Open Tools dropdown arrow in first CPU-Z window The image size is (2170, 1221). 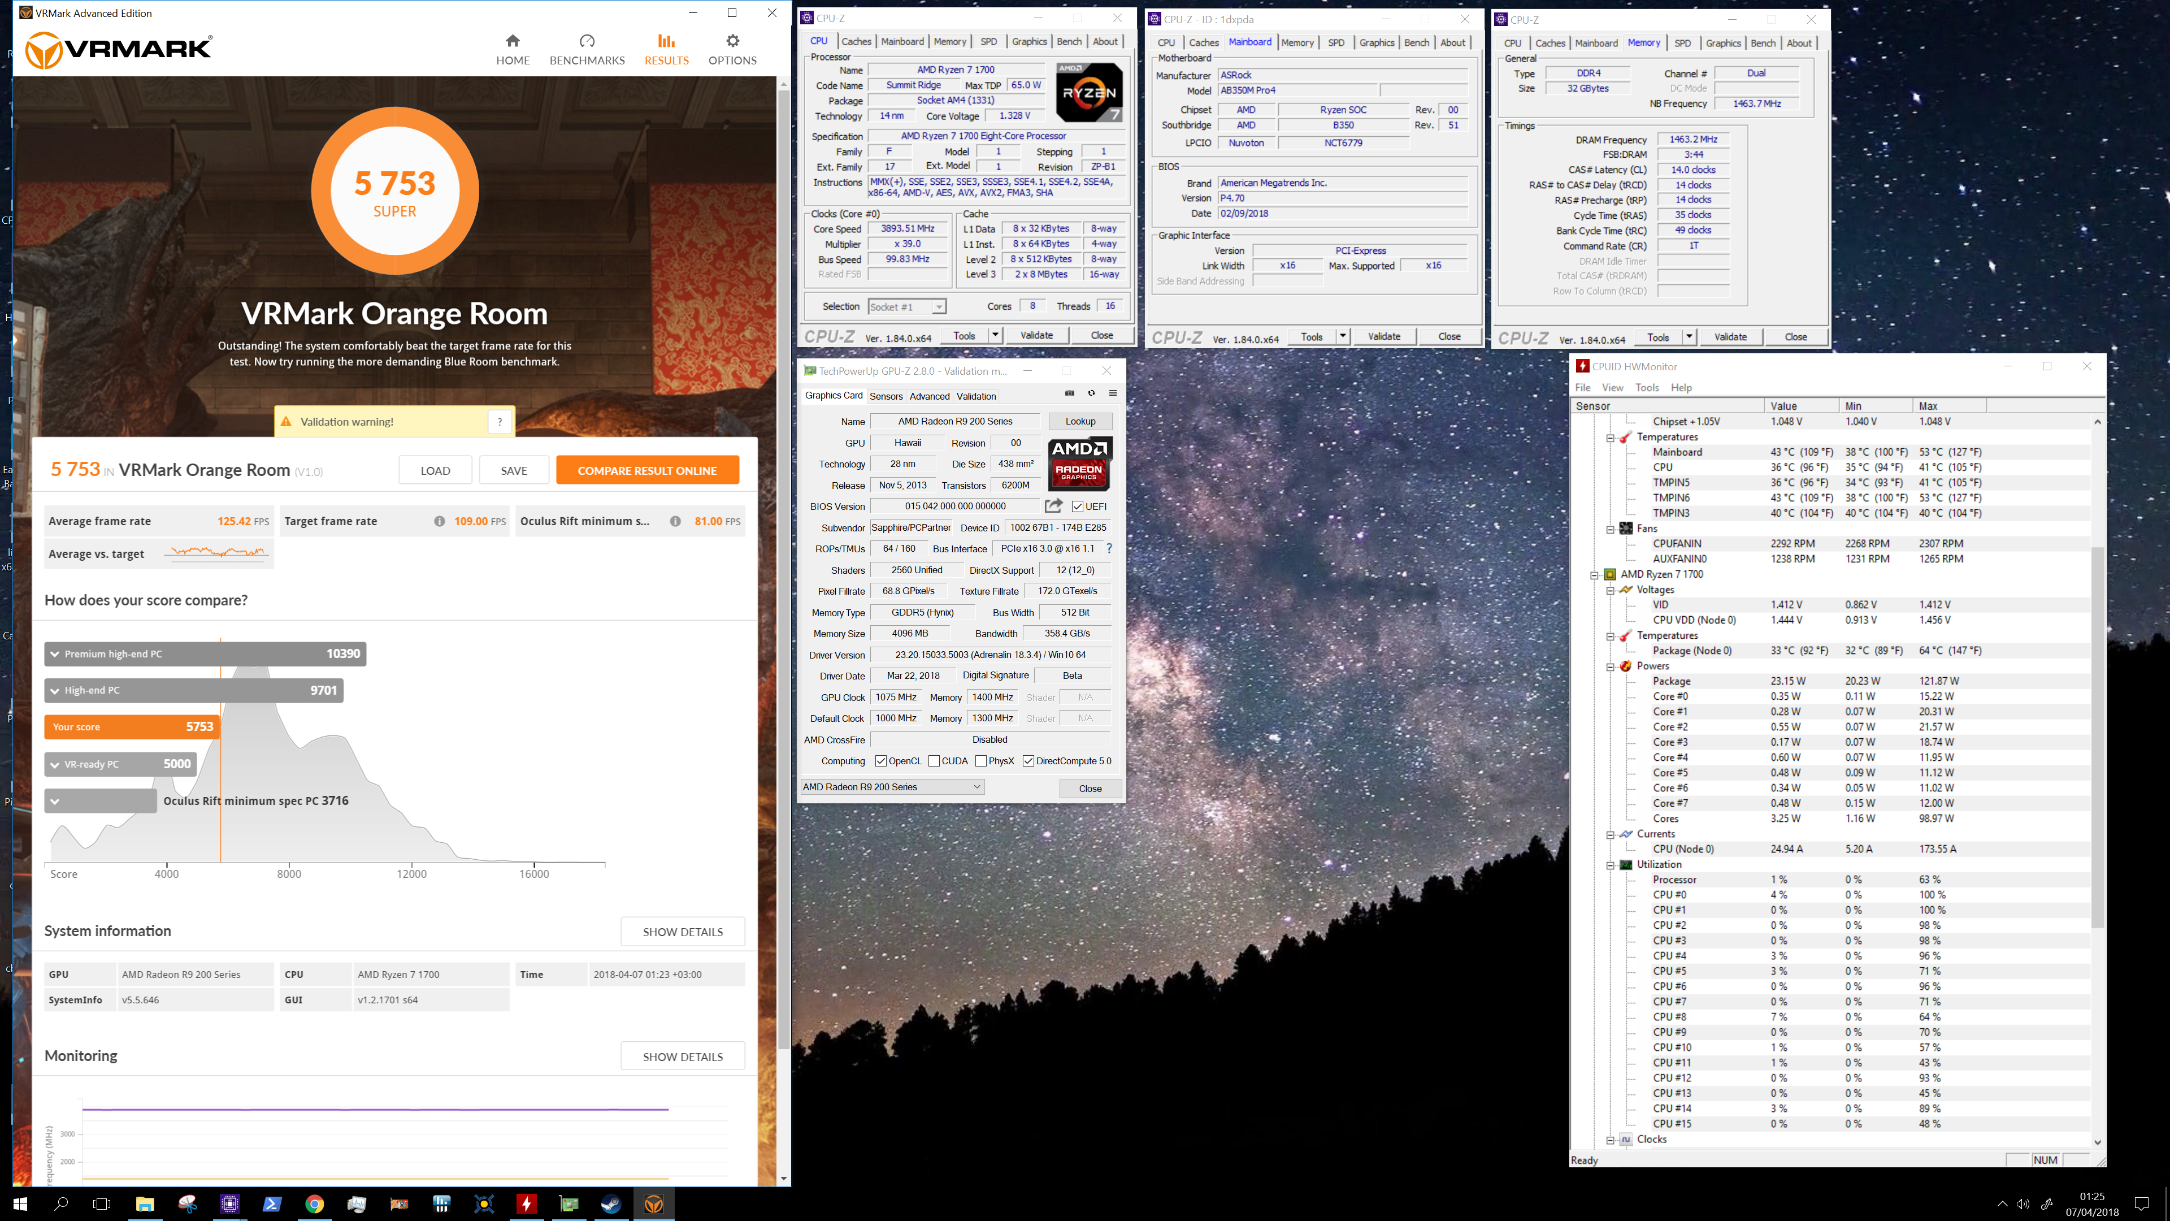pyautogui.click(x=995, y=335)
